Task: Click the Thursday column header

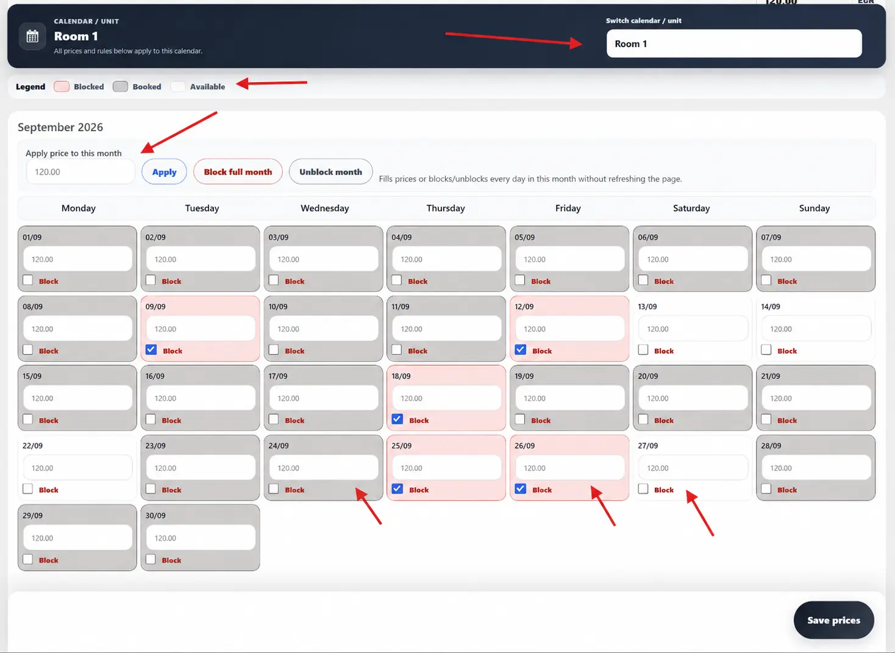Action: point(446,208)
